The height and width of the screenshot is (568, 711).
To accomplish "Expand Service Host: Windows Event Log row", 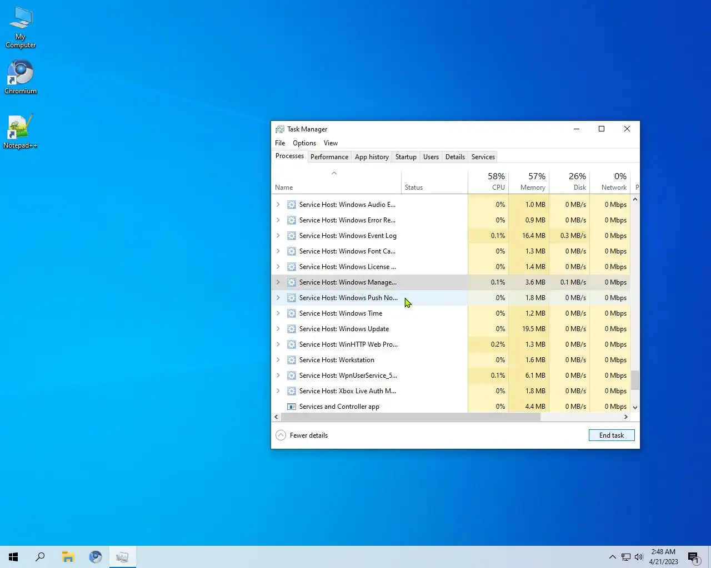I will coord(278,236).
